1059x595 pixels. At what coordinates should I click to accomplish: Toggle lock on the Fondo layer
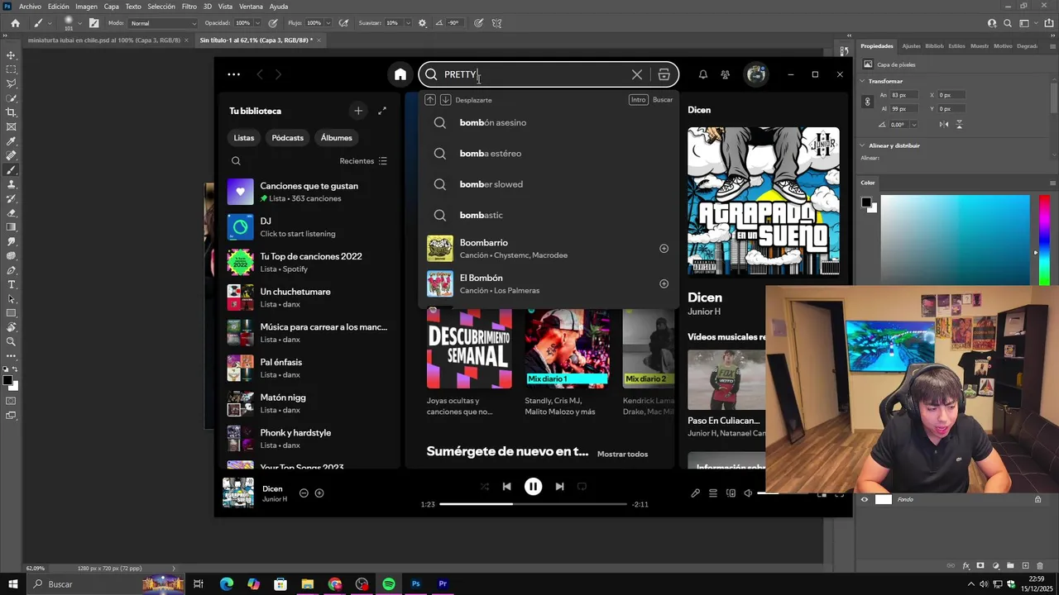(x=1037, y=499)
